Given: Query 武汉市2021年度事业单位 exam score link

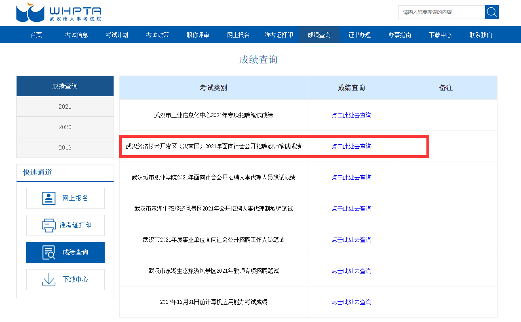Looking at the screenshot, I should (x=352, y=240).
